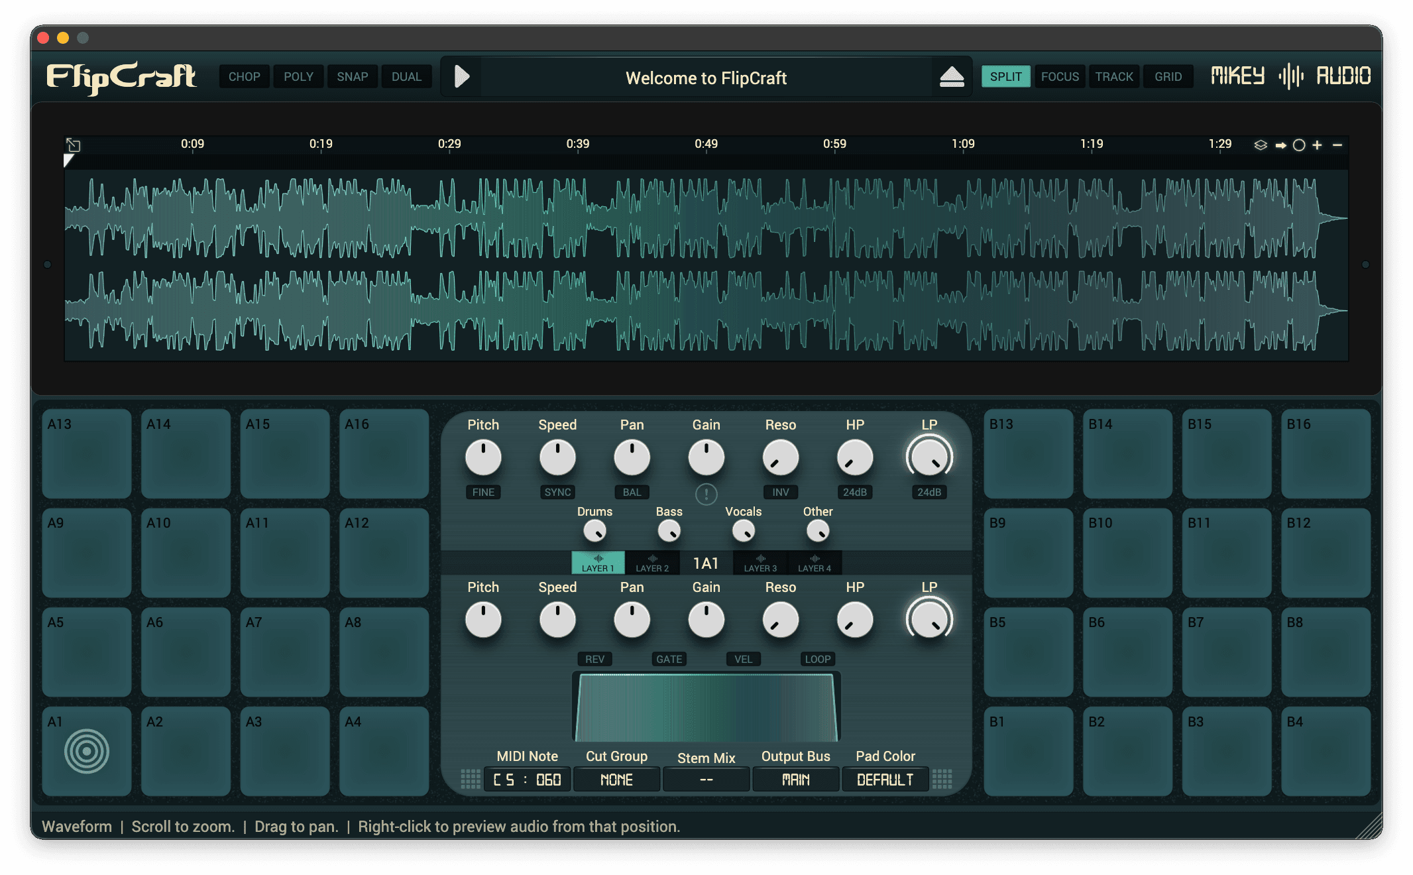Image resolution: width=1413 pixels, height=875 pixels.
Task: Click the circle icon in the waveform toolbar
Action: (1299, 145)
